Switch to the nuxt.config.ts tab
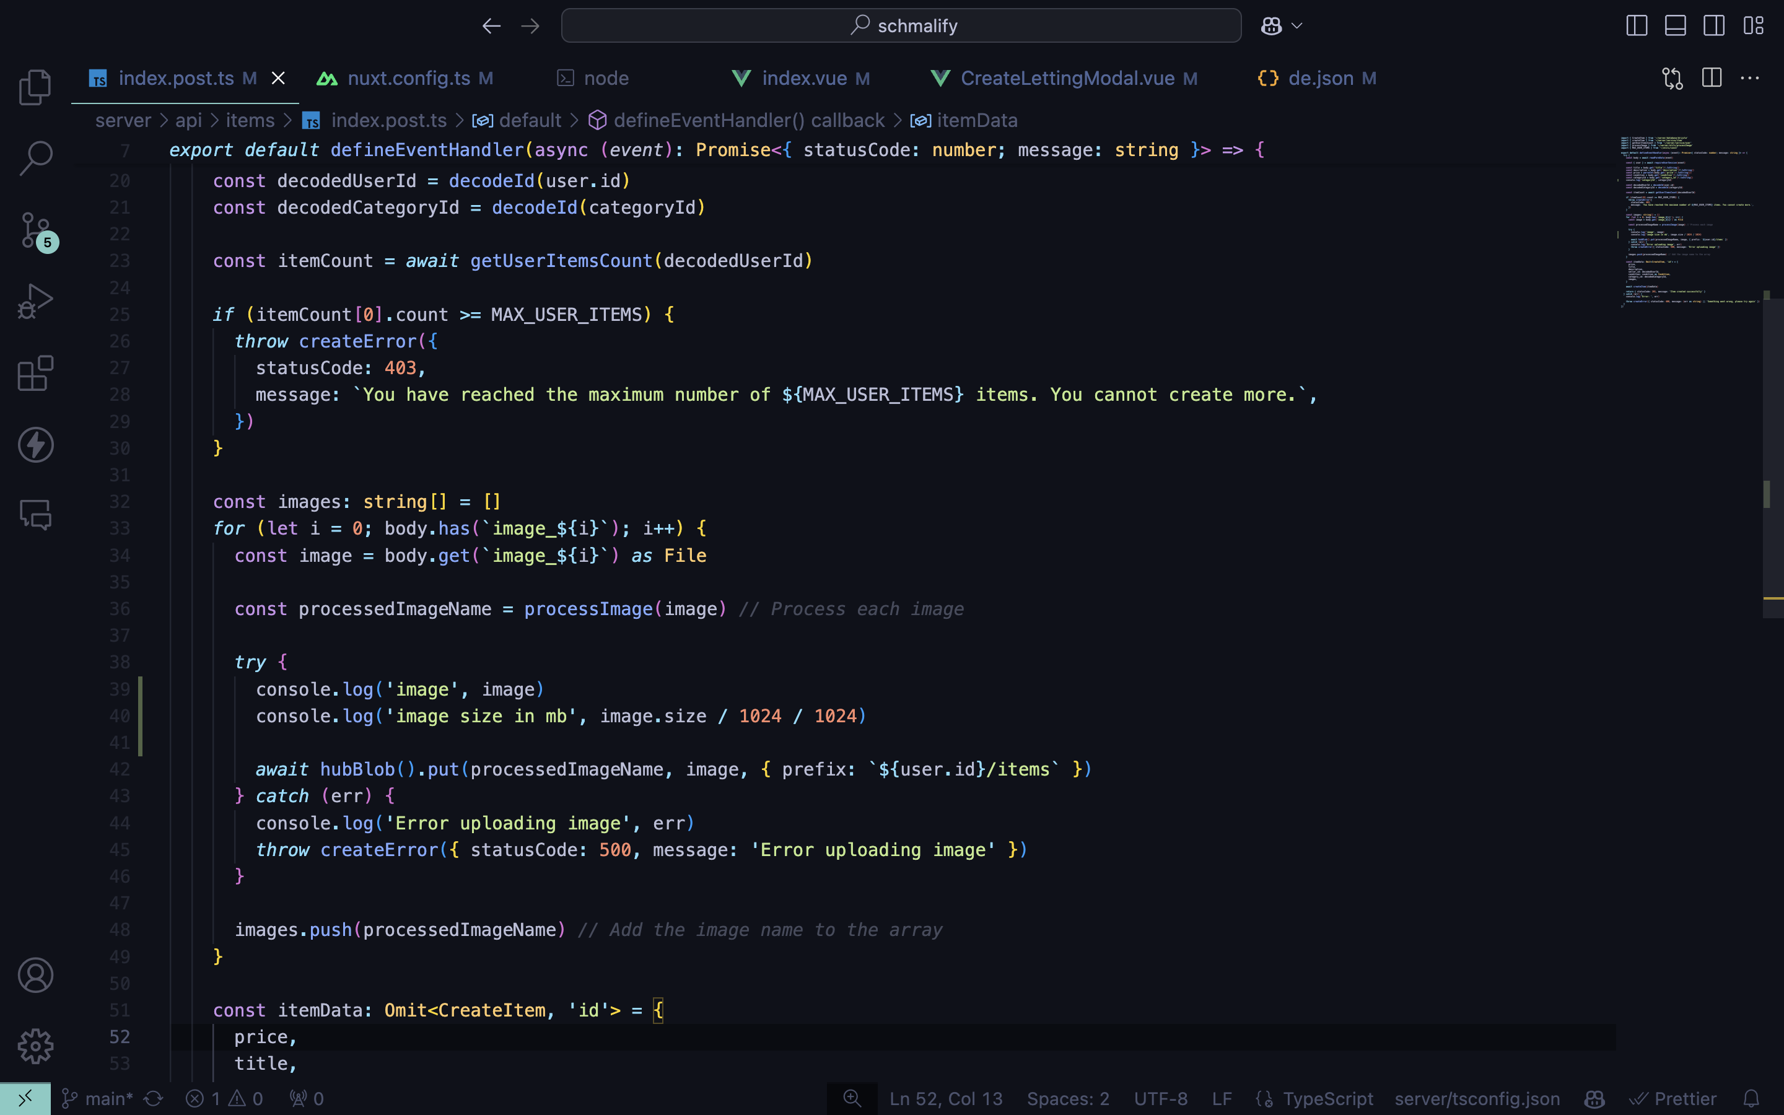This screenshot has height=1115, width=1784. click(x=408, y=78)
